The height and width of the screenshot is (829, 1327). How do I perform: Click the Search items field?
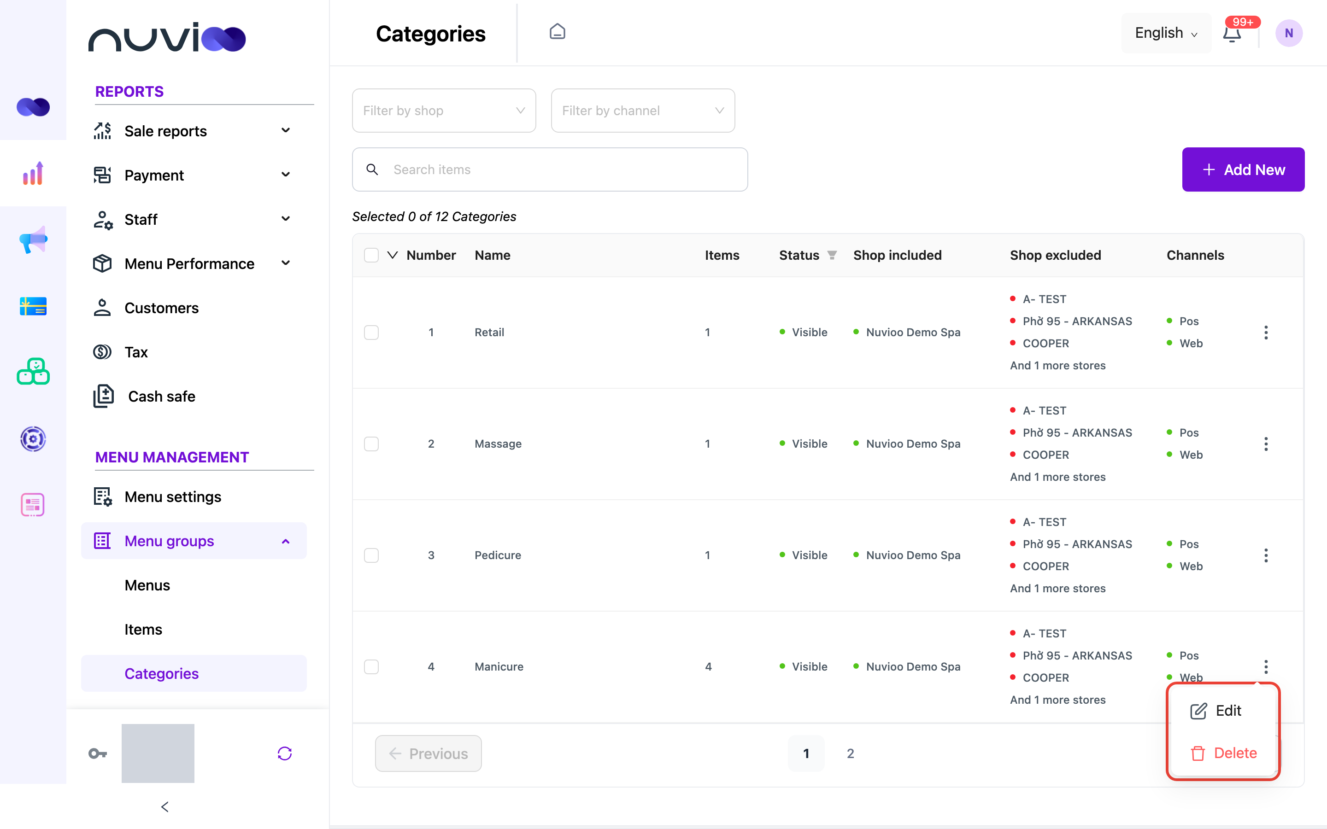(550, 169)
